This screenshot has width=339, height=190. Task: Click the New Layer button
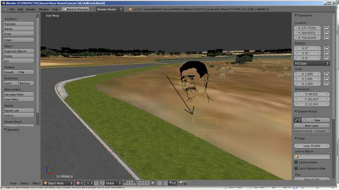click(x=312, y=126)
